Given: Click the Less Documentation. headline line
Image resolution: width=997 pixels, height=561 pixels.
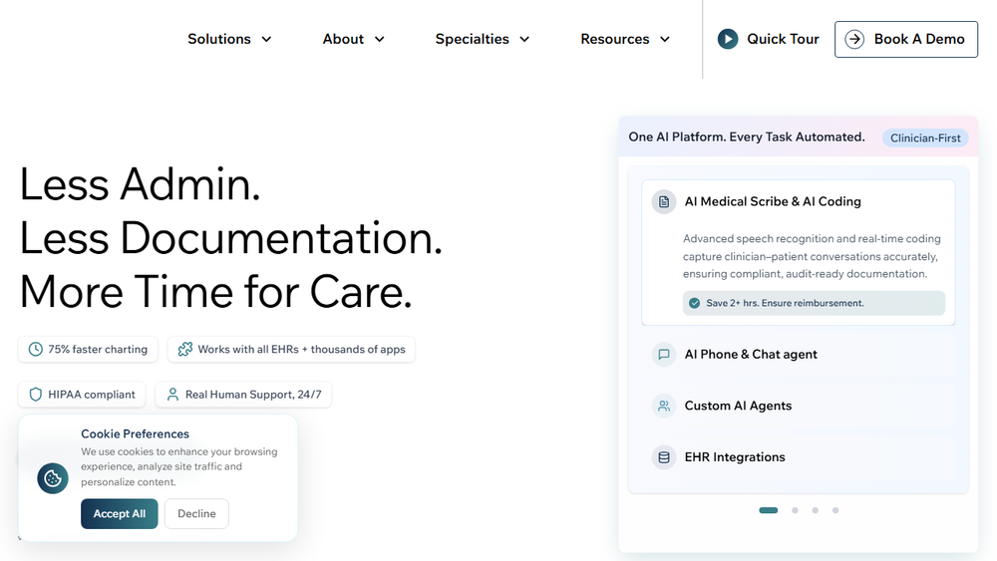Looking at the screenshot, I should coord(231,238).
